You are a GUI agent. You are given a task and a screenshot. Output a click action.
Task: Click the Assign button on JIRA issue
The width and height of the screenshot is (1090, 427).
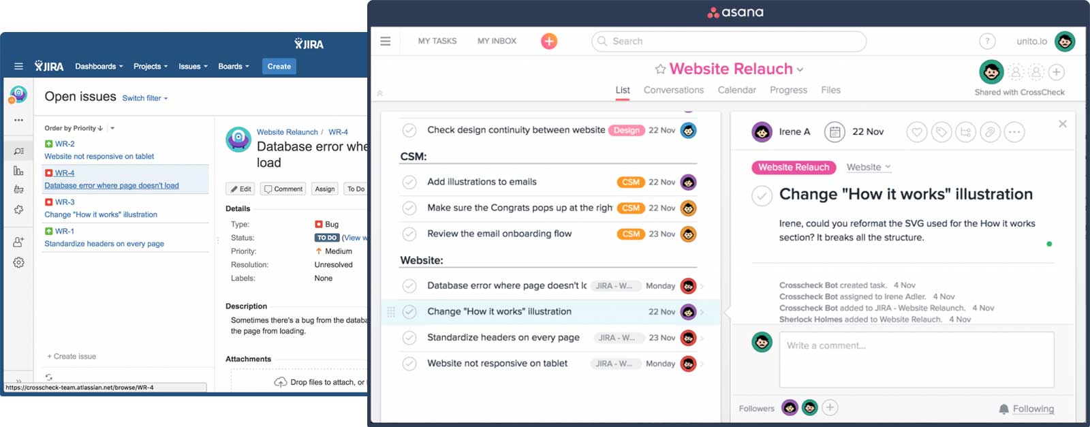325,189
